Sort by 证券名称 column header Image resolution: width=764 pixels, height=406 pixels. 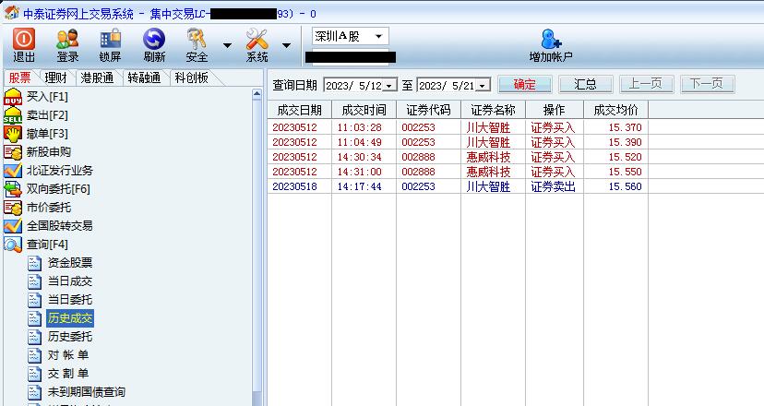coord(493,110)
